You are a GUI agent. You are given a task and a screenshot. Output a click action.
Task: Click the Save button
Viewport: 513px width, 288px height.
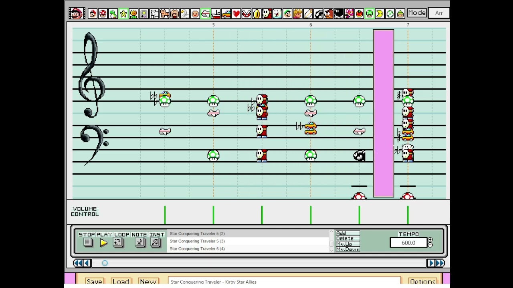point(94,282)
